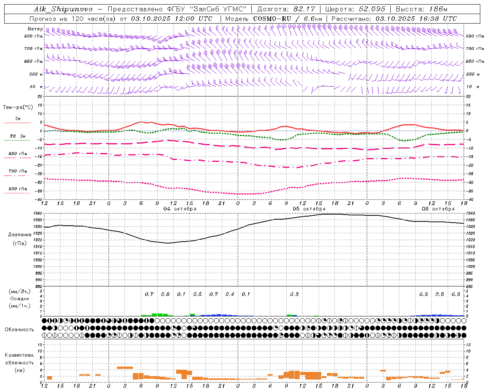The height and width of the screenshot is (389, 486).
Task: Click the 500 м wind level label on the left
Action: (36, 74)
